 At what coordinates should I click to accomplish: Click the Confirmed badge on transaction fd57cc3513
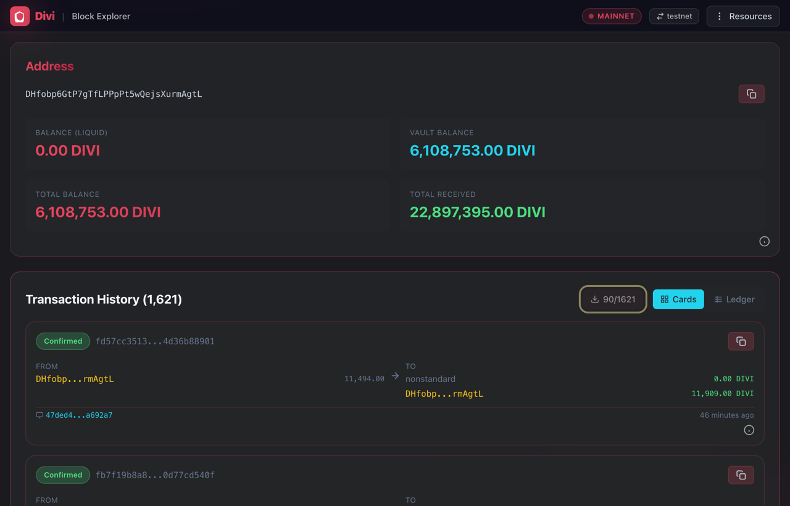point(63,341)
